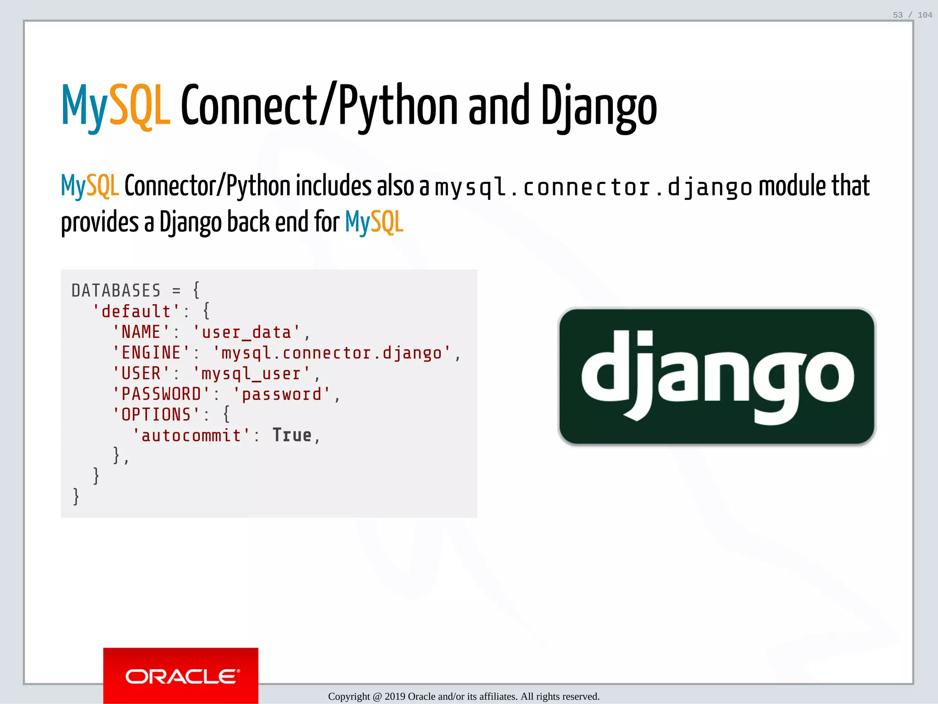
Task: Click the 53 / 104 slide counter
Action: click(x=912, y=15)
